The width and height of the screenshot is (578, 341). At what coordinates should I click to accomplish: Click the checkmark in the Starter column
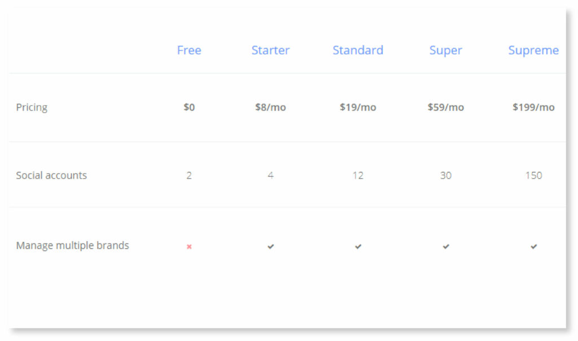pos(271,246)
